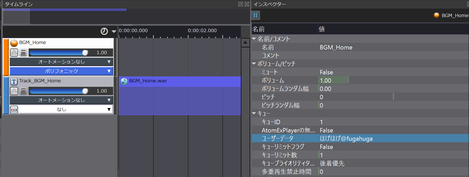Open the ポリフォニック sequence type dropdown
Image resolution: width=469 pixels, height=177 pixels.
pyautogui.click(x=61, y=71)
